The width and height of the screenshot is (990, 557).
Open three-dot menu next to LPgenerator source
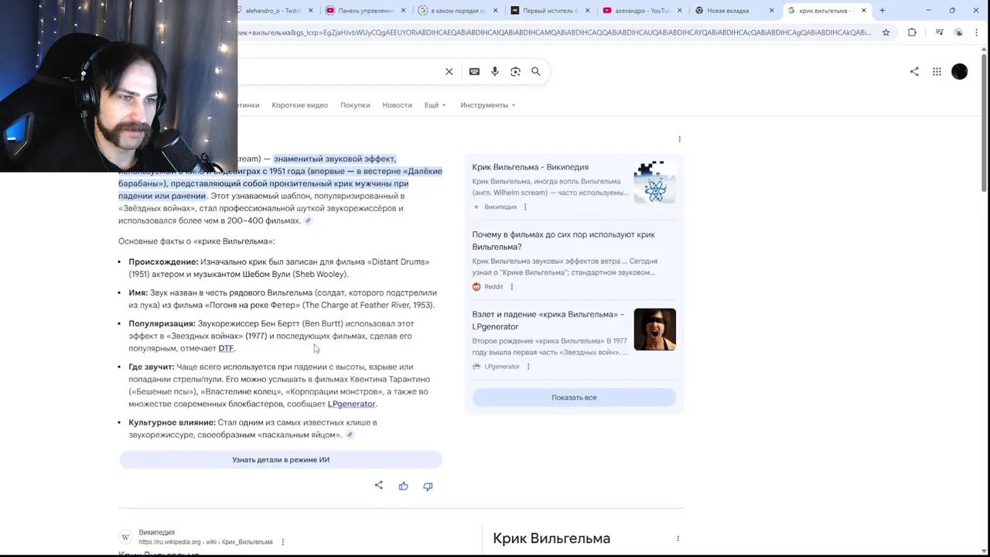pyautogui.click(x=528, y=366)
